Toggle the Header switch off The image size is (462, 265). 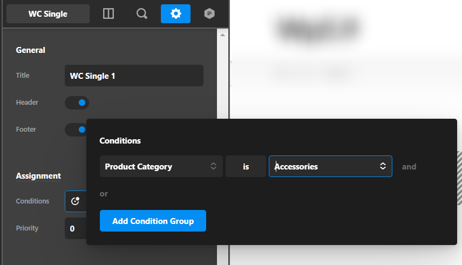(x=77, y=103)
